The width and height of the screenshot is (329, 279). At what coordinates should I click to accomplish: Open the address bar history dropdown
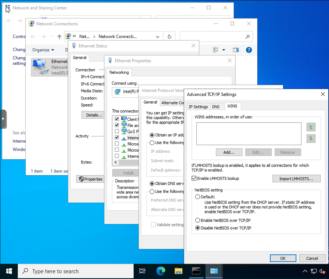157,36
